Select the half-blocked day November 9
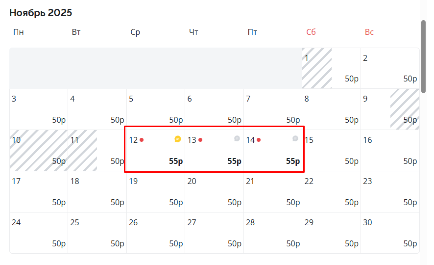434x265 pixels. coord(390,109)
